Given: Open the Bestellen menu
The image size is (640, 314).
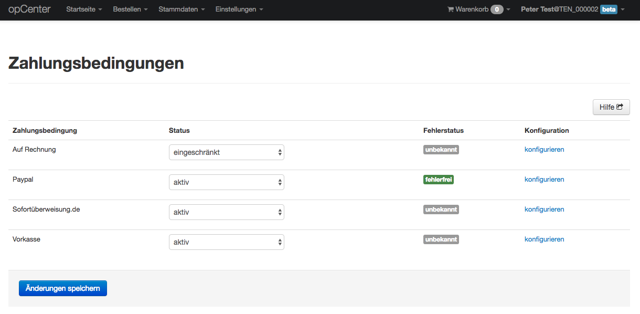Looking at the screenshot, I should 130,9.
